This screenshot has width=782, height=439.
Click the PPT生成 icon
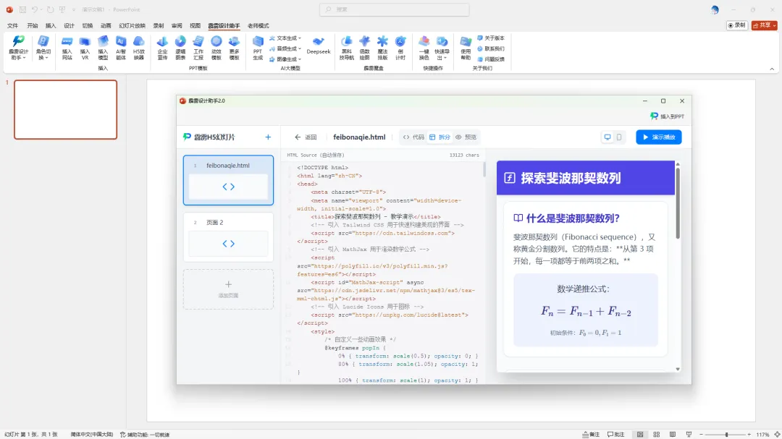point(258,48)
